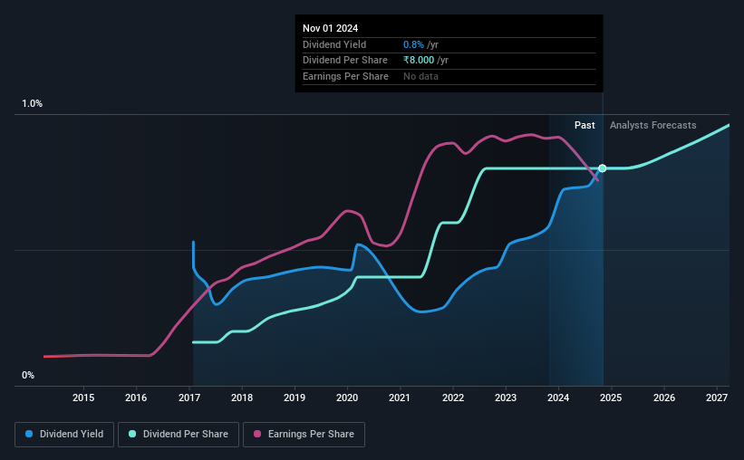Click the blue dot in Dividend Yield legend

(x=29, y=434)
